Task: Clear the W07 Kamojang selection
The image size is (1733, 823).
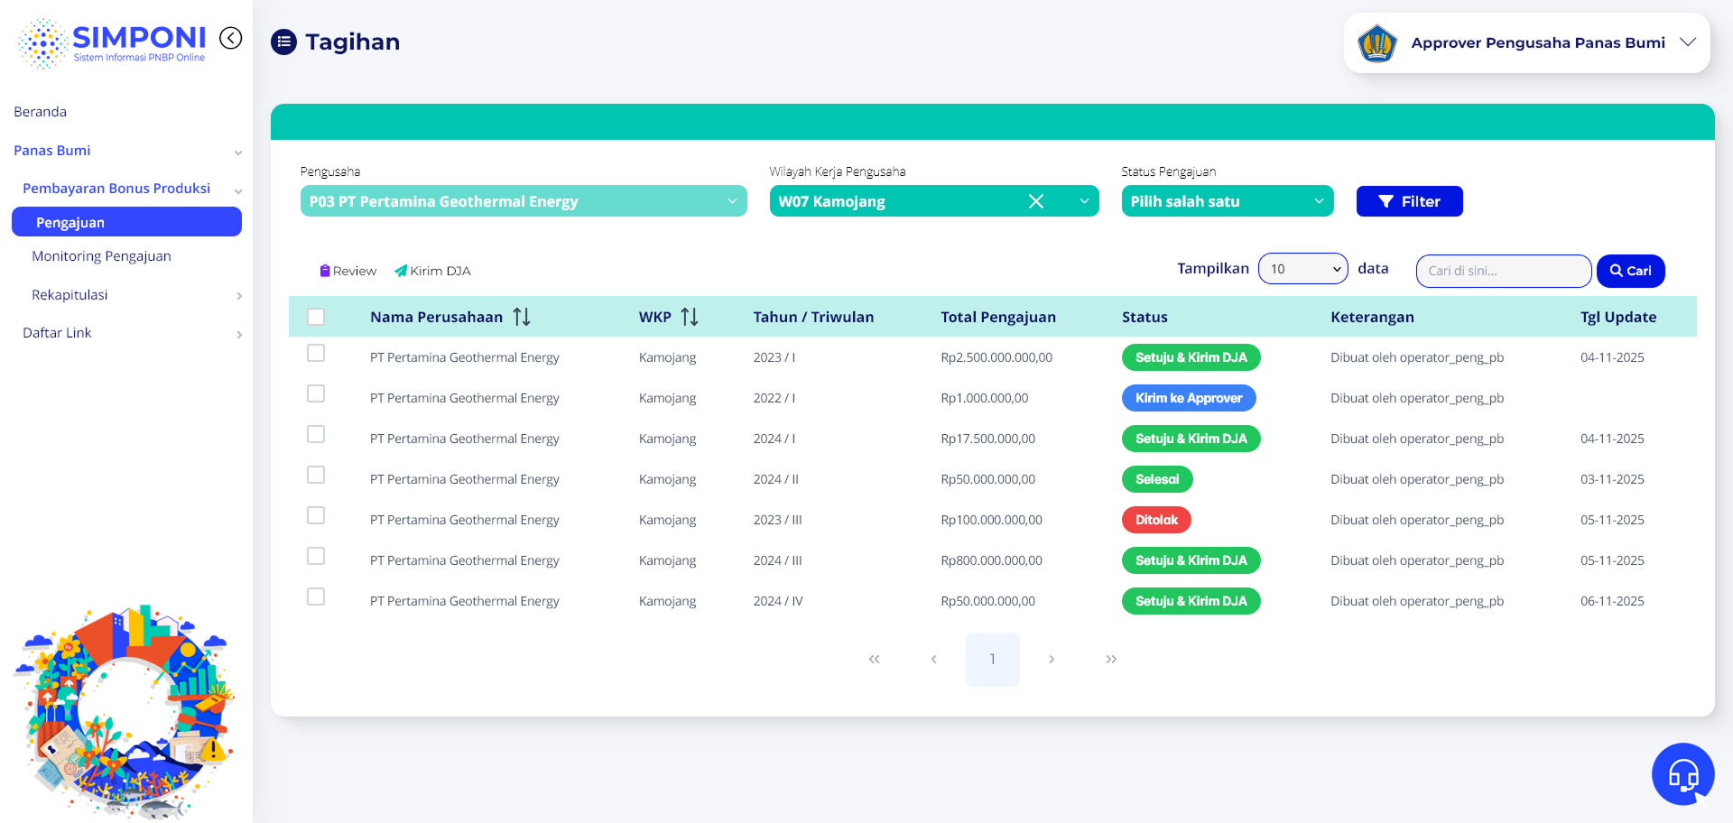Action: tap(1036, 201)
